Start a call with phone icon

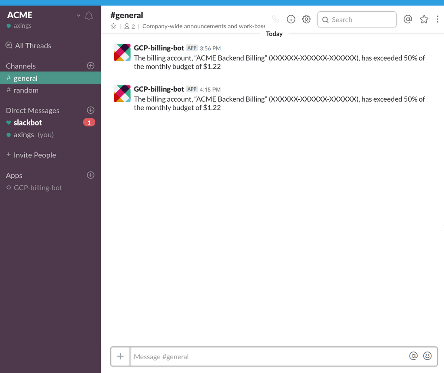(276, 19)
